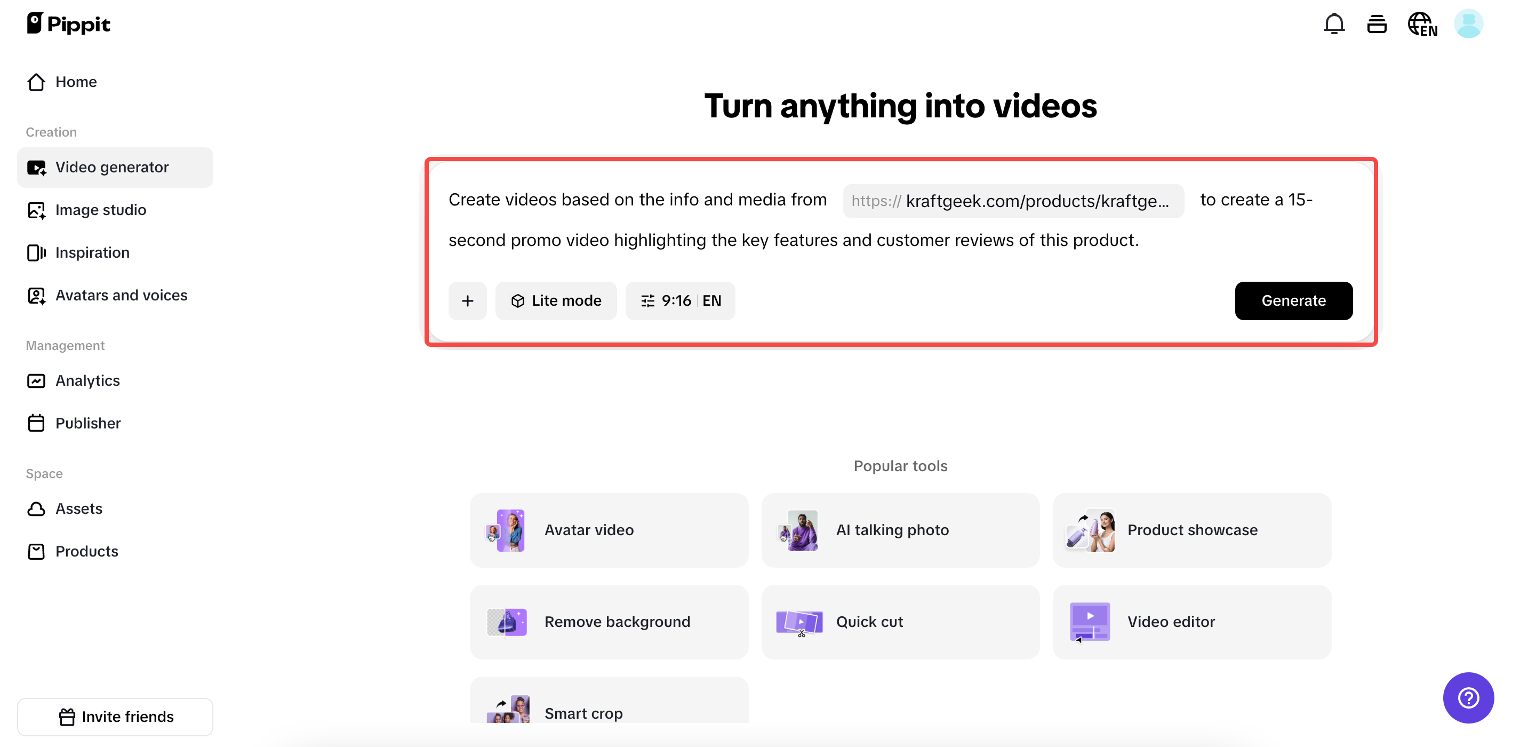
Task: View Analytics from the sidebar
Action: (87, 380)
